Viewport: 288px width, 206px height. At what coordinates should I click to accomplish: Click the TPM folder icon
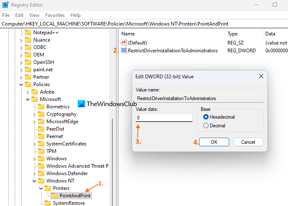point(41,151)
